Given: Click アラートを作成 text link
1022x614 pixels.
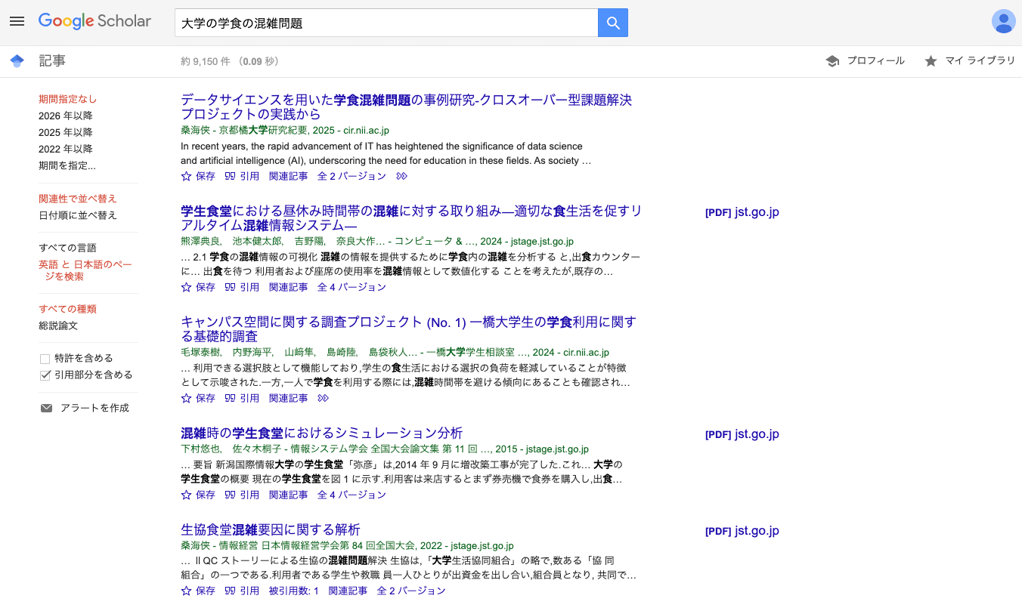Looking at the screenshot, I should 94,408.
